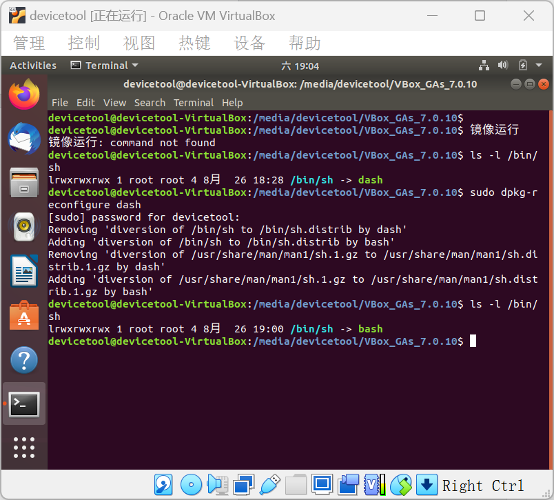The height and width of the screenshot is (500, 554).
Task: Open VirtualBox 视图 menu
Action: coord(139,43)
